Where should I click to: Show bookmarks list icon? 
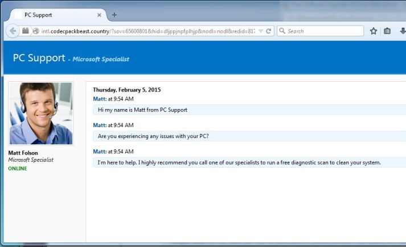point(387,31)
